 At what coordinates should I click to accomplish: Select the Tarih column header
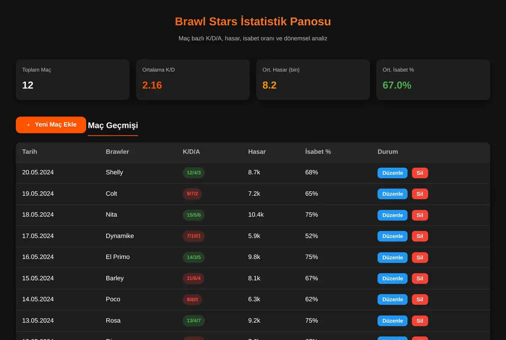(x=30, y=152)
